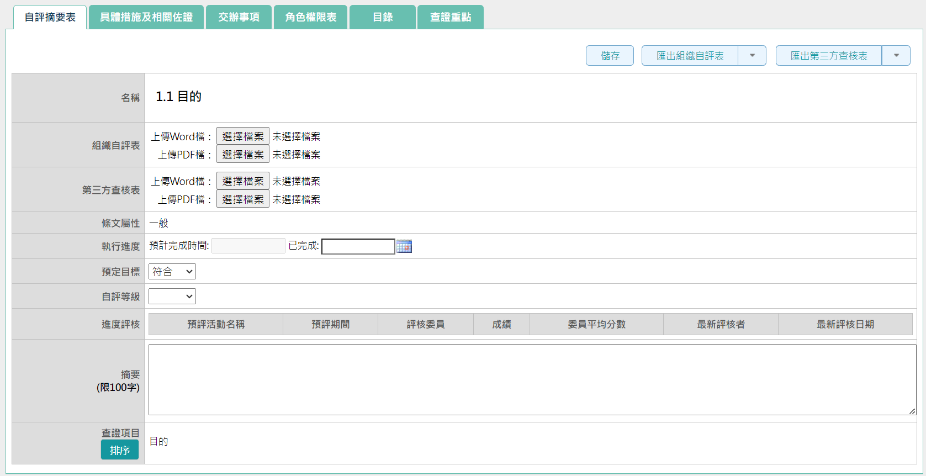Click the 已完成 date input field

[358, 246]
